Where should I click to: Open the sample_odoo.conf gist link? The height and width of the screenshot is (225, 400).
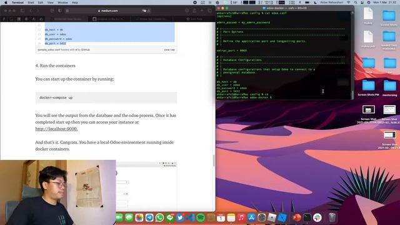point(49,50)
